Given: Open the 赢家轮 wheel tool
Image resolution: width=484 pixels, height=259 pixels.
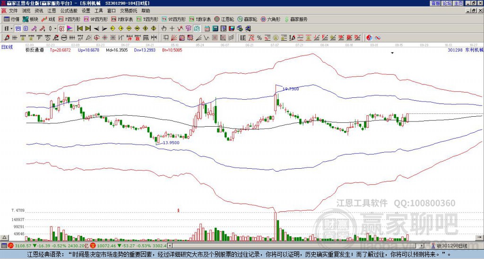Looking at the screenshot, I should (x=247, y=19).
